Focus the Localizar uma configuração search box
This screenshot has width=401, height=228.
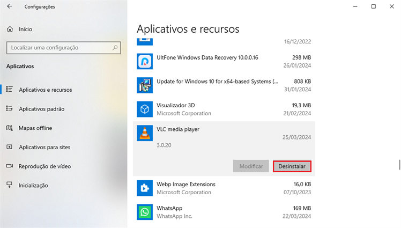pyautogui.click(x=63, y=48)
